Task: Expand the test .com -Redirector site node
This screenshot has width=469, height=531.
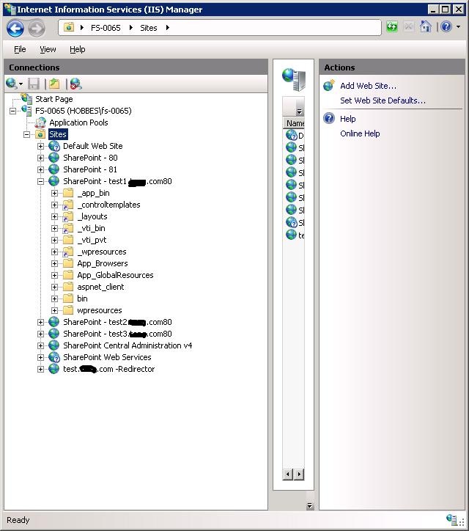Action: (x=40, y=369)
